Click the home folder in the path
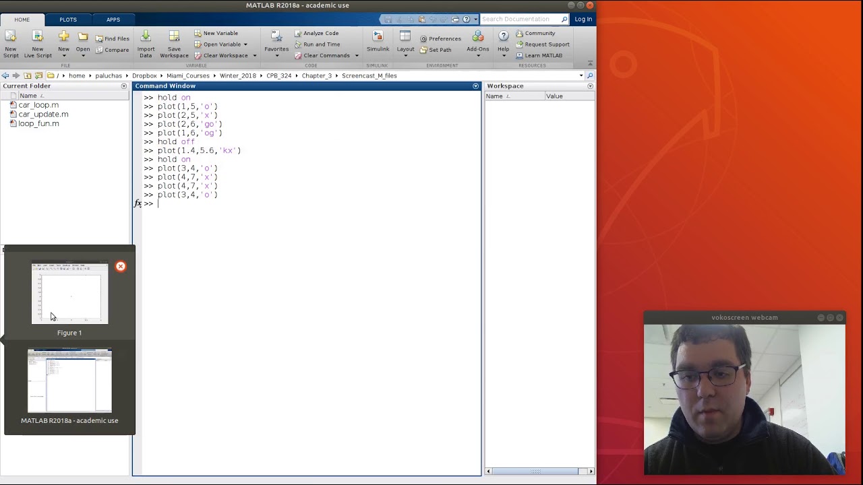The width and height of the screenshot is (863, 485). tap(77, 75)
